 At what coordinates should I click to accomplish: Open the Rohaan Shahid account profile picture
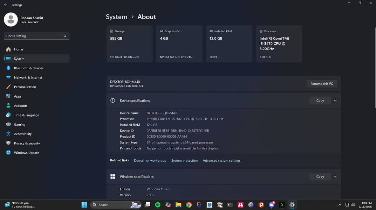point(11,20)
